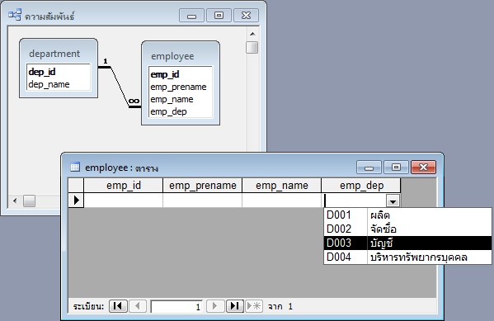Click the employee table window title icon
This screenshot has height=321, width=494.
(x=75, y=167)
